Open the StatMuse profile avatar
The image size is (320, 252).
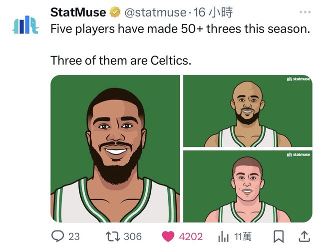click(x=24, y=26)
